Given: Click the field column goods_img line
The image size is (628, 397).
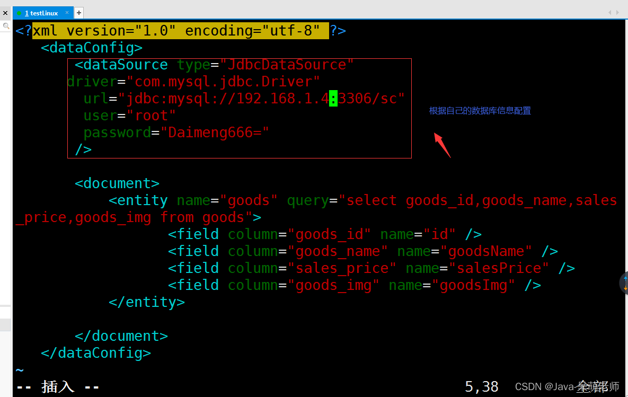Looking at the screenshot, I should click(x=355, y=285).
